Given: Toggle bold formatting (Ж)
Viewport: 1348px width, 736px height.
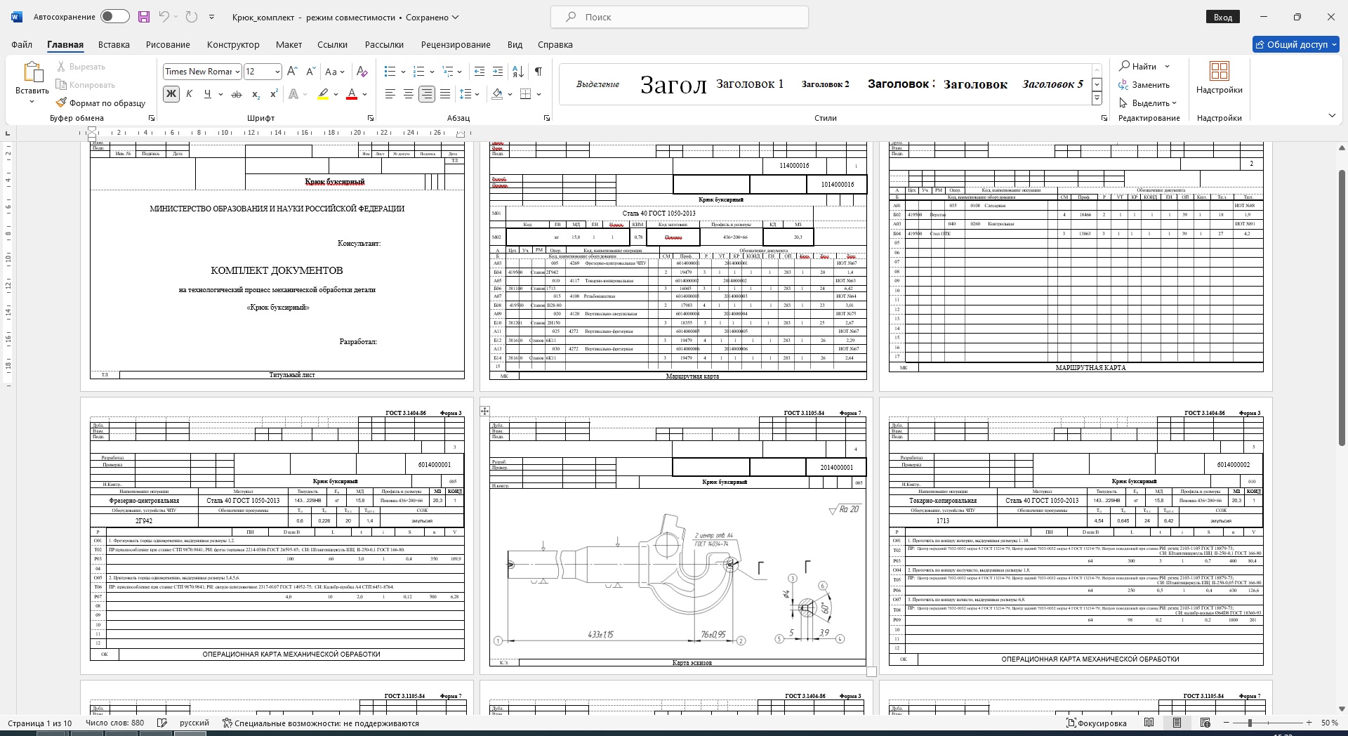Looking at the screenshot, I should pos(171,94).
